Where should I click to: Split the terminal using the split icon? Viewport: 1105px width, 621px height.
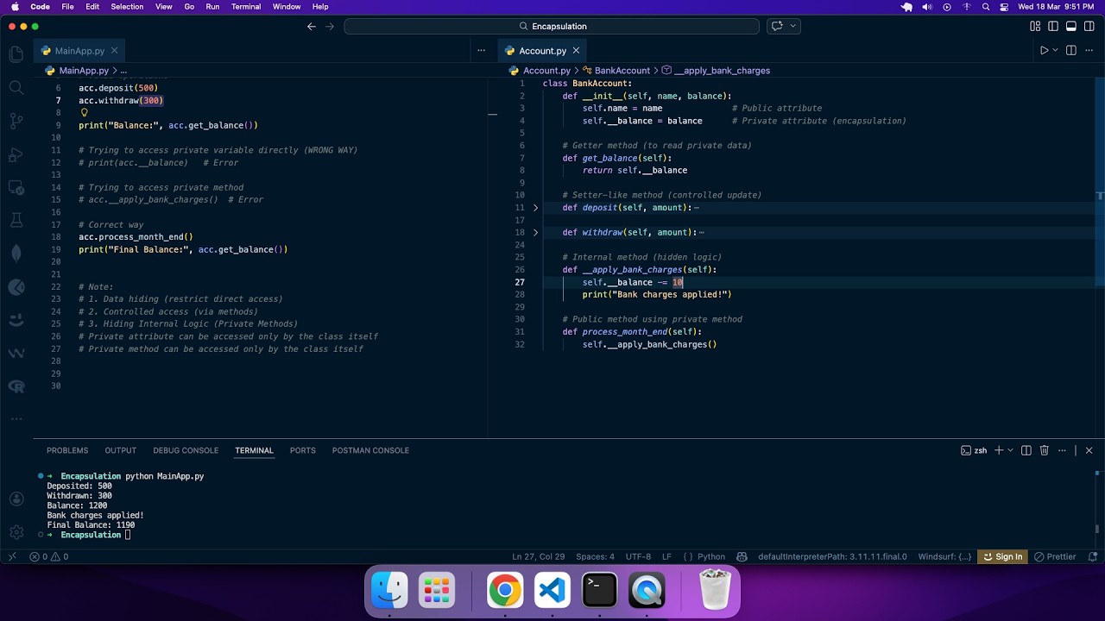[1026, 450]
